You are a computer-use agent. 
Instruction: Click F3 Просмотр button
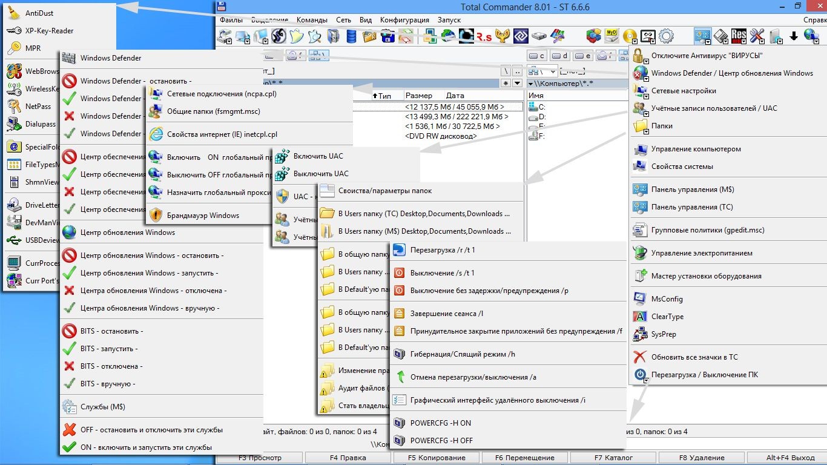pyautogui.click(x=260, y=458)
